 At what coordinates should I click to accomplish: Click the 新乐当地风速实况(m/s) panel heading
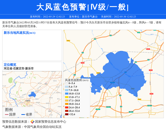19,33
